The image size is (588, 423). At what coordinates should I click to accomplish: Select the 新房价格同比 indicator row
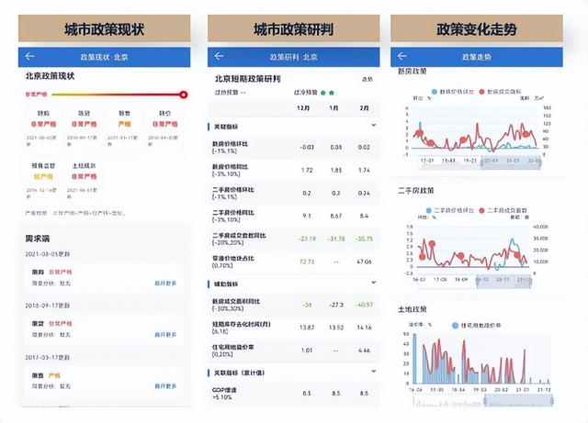pyautogui.click(x=294, y=170)
